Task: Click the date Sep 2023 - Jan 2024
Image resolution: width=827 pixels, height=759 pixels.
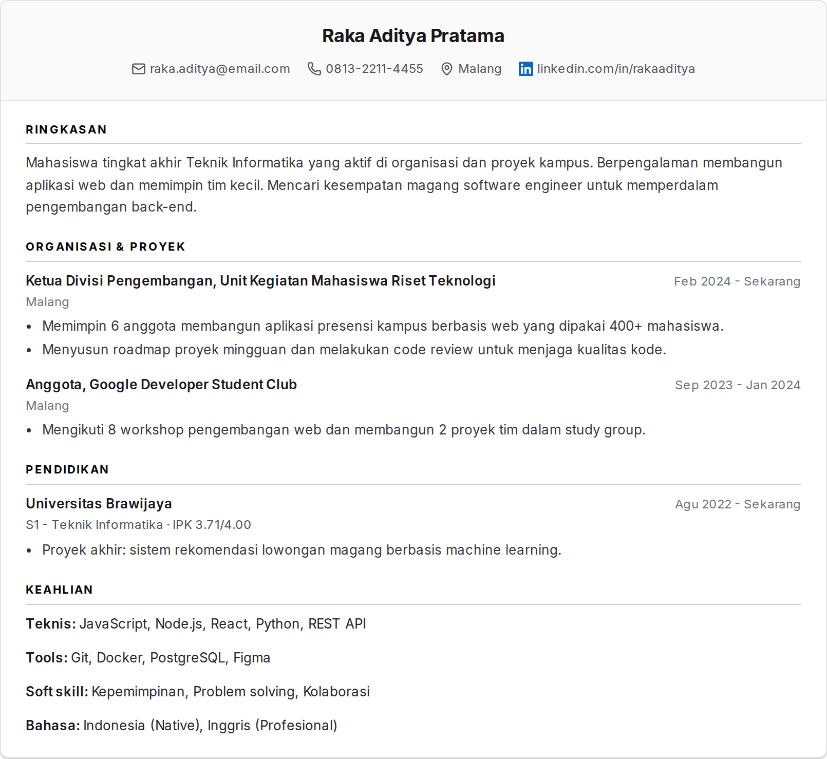Action: tap(738, 385)
